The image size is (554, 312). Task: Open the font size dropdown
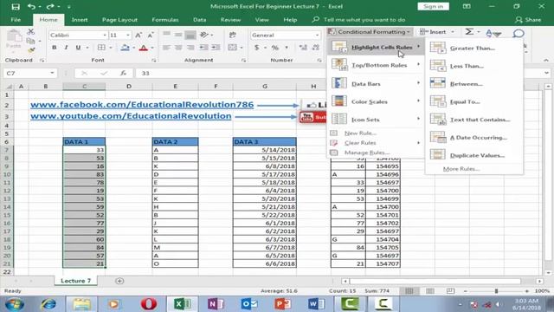(128, 35)
